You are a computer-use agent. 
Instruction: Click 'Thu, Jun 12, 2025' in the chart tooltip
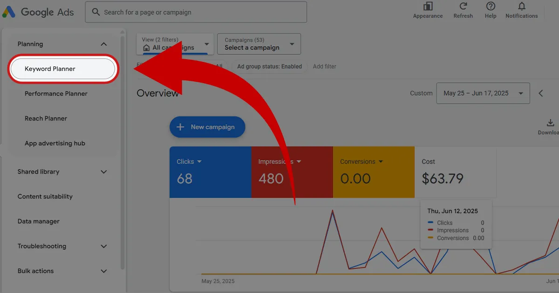coord(453,211)
